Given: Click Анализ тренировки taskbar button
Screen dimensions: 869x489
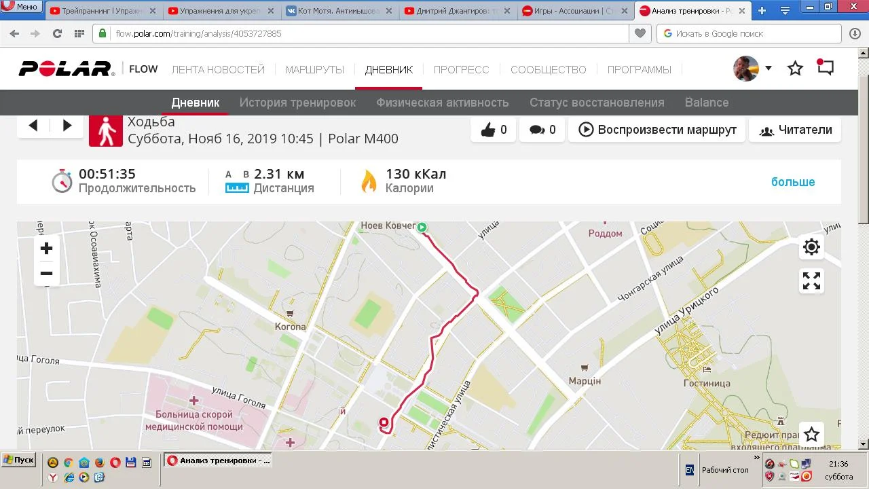Looking at the screenshot, I should (218, 460).
